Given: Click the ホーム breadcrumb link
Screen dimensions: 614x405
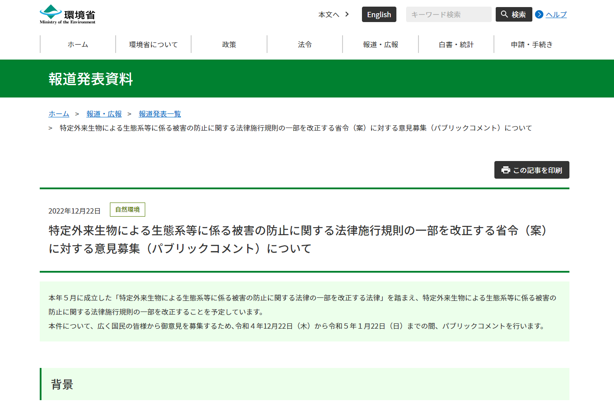Looking at the screenshot, I should (59, 114).
